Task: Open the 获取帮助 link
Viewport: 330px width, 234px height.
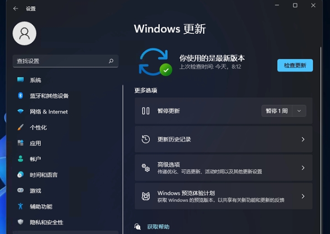Action: click(x=158, y=227)
